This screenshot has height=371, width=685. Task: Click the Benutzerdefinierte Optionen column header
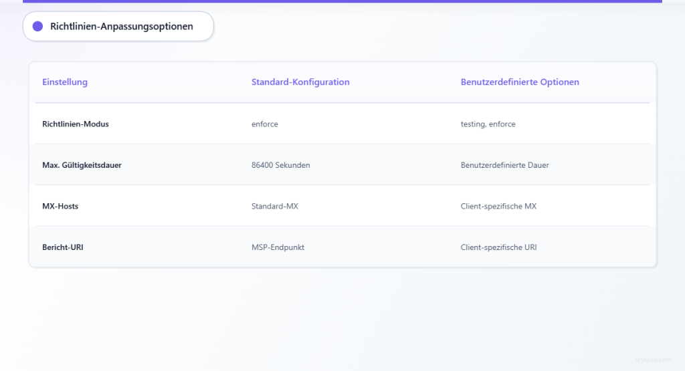point(520,82)
